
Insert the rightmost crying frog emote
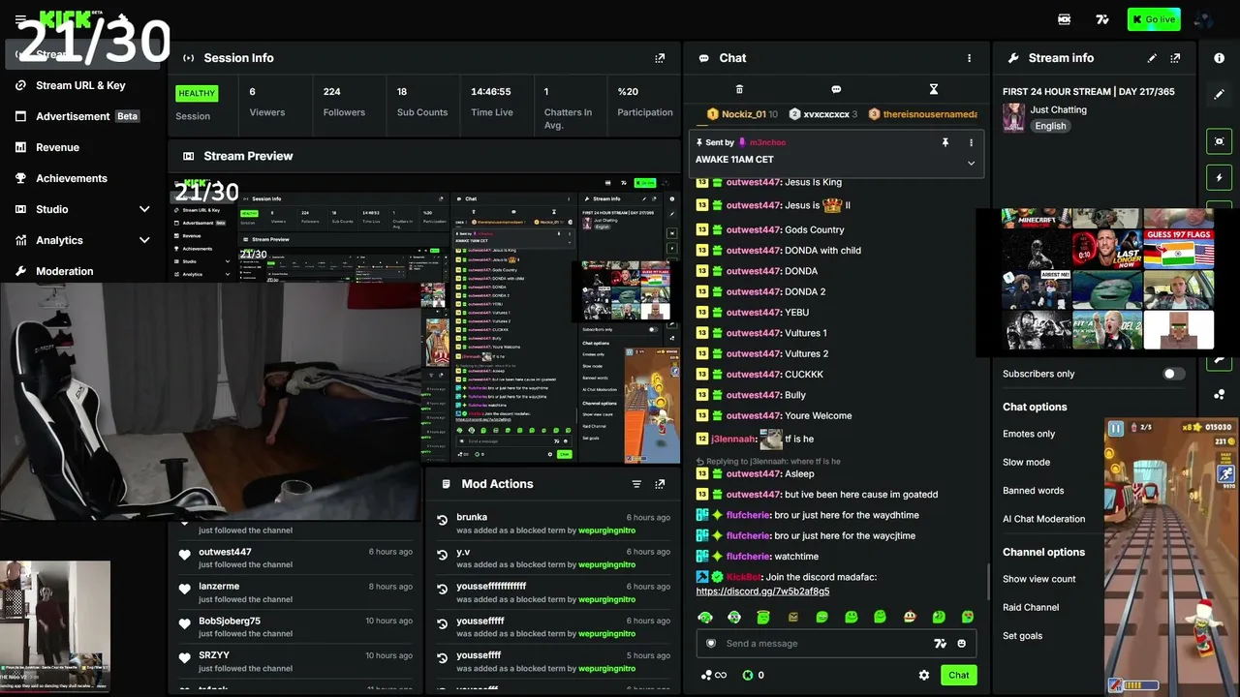tap(967, 617)
